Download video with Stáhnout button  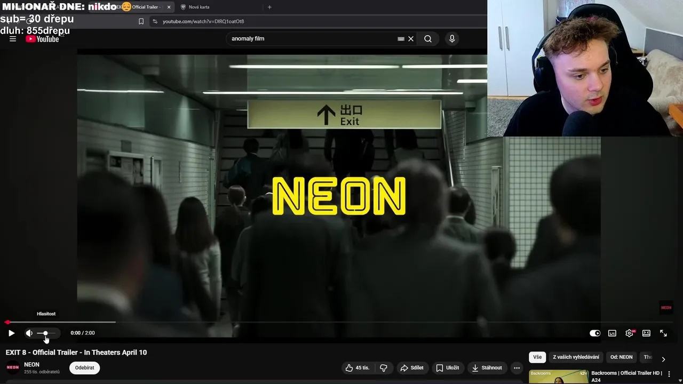coord(487,367)
